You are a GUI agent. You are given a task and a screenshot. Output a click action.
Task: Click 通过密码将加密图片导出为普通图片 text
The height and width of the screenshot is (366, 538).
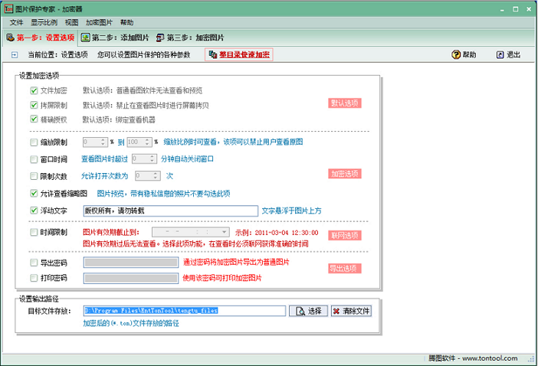point(236,263)
